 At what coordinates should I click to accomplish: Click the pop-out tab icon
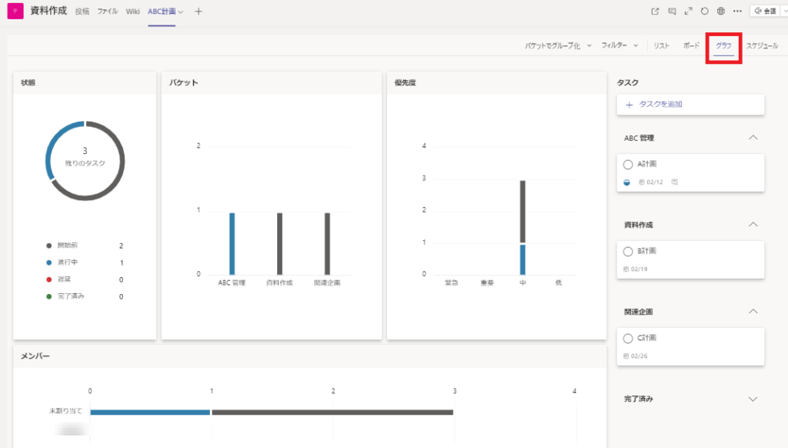tap(655, 12)
